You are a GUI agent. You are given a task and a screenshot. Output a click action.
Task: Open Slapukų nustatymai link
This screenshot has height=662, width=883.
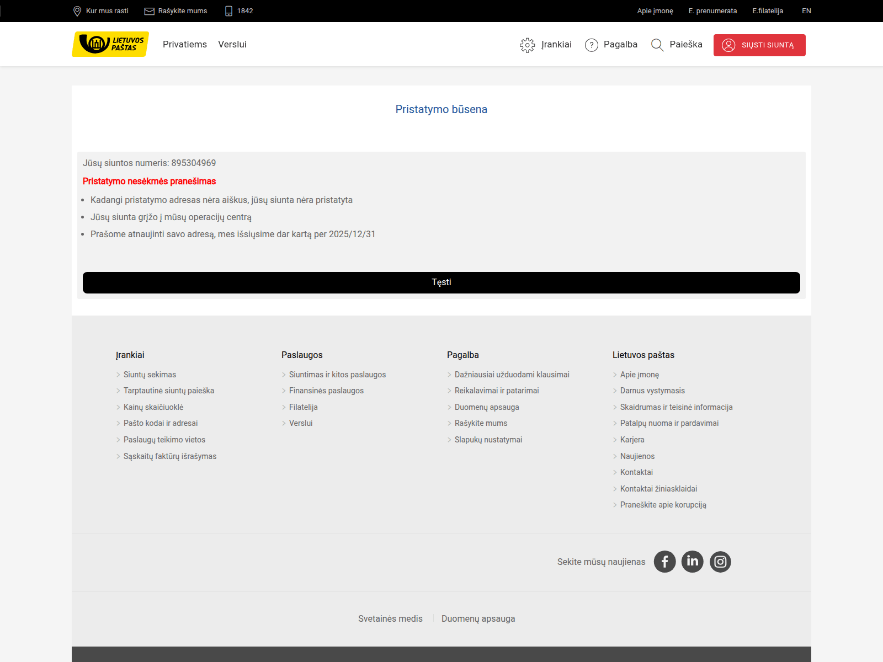(488, 440)
